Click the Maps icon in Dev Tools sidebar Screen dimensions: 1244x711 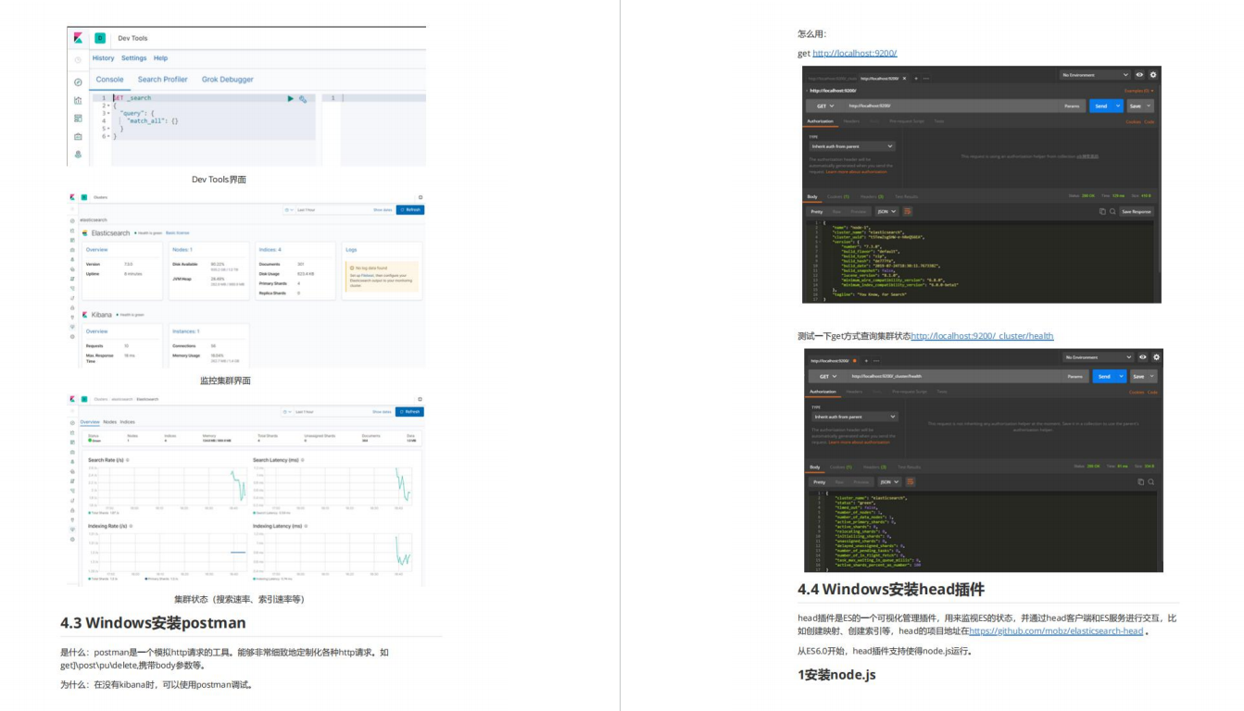pyautogui.click(x=78, y=154)
